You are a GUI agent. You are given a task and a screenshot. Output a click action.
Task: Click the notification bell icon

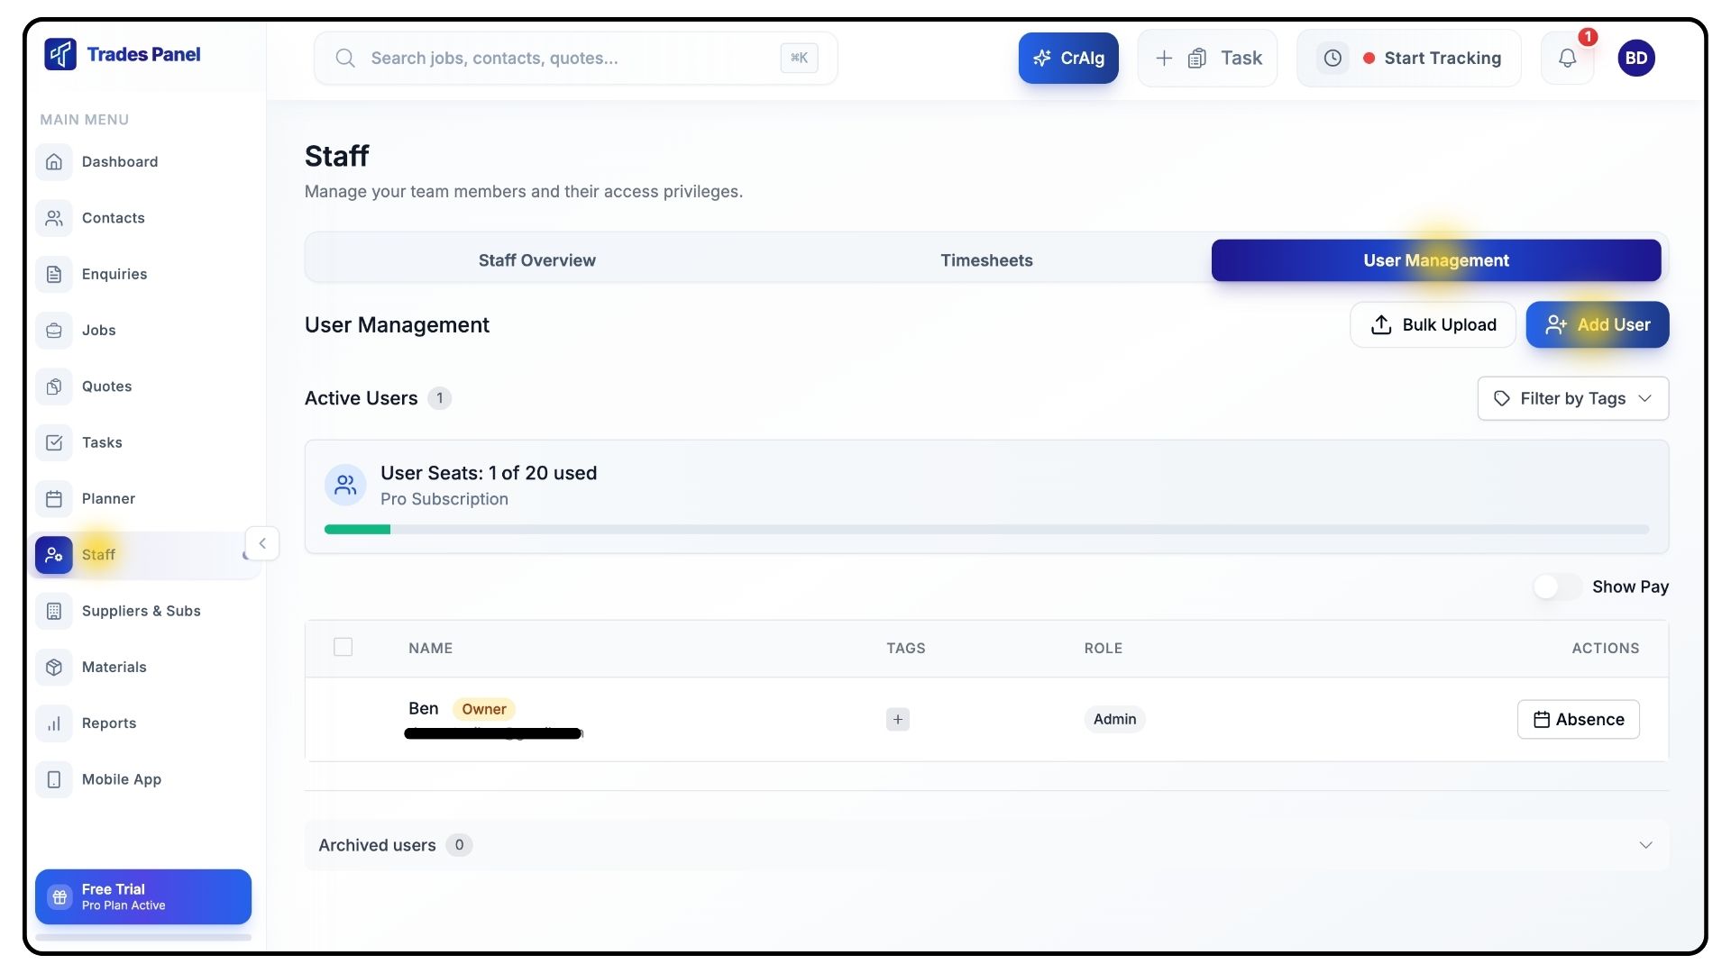(x=1567, y=59)
